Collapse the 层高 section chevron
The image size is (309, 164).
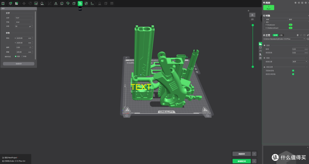[307, 45]
